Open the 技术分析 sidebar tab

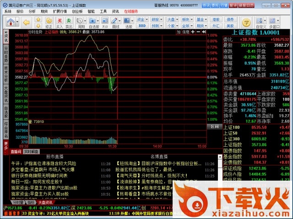coord(6,74)
